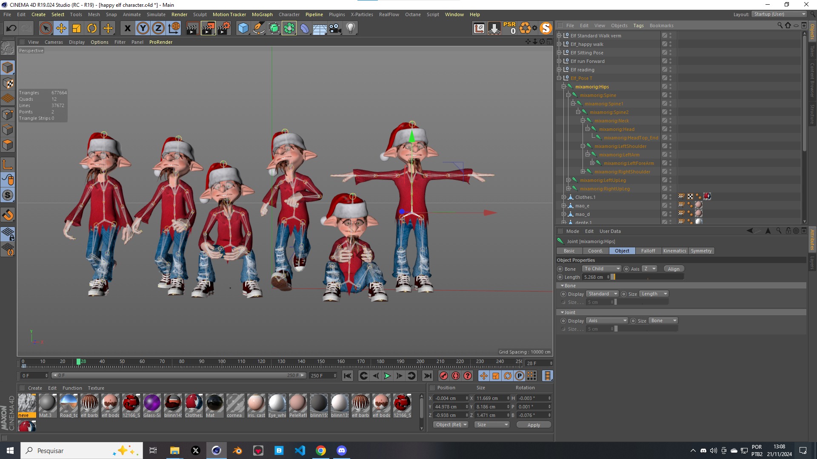817x459 pixels.
Task: Add a Floor environment object
Action: click(x=320, y=28)
